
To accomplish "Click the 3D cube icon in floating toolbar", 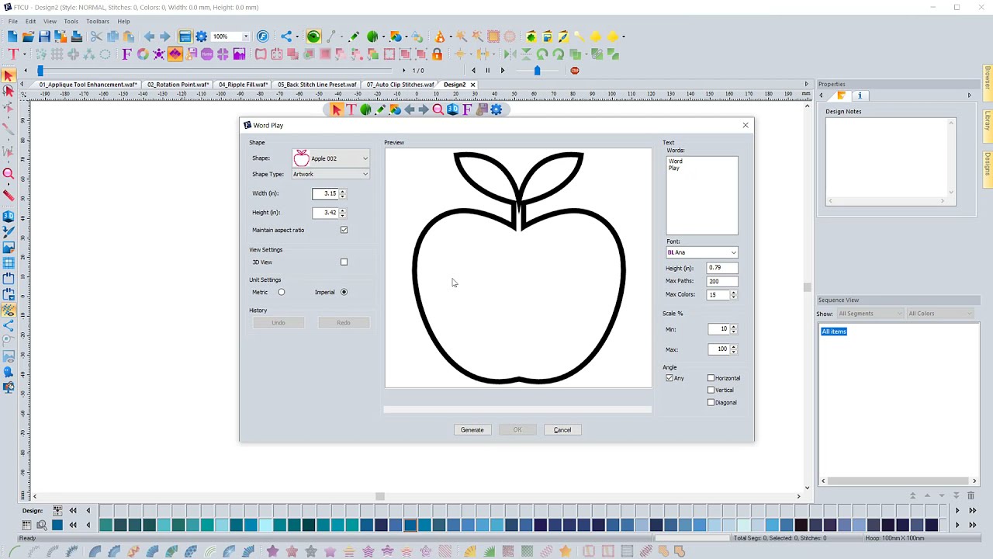I will point(453,110).
